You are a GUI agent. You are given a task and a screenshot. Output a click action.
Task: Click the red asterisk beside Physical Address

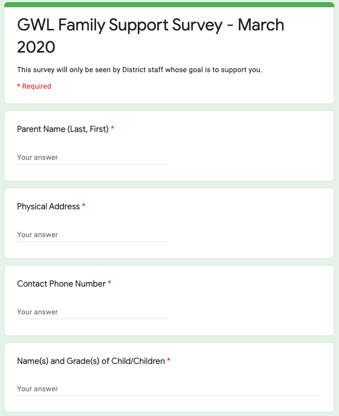[x=84, y=206]
